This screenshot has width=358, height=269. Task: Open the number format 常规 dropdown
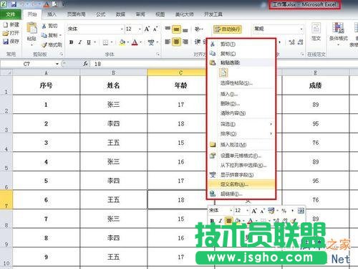coord(301,29)
